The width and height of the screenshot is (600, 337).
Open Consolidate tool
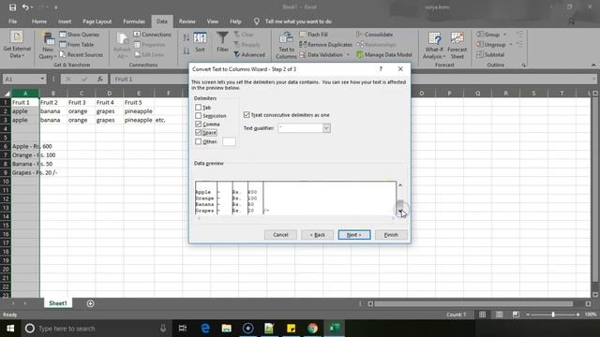375,35
